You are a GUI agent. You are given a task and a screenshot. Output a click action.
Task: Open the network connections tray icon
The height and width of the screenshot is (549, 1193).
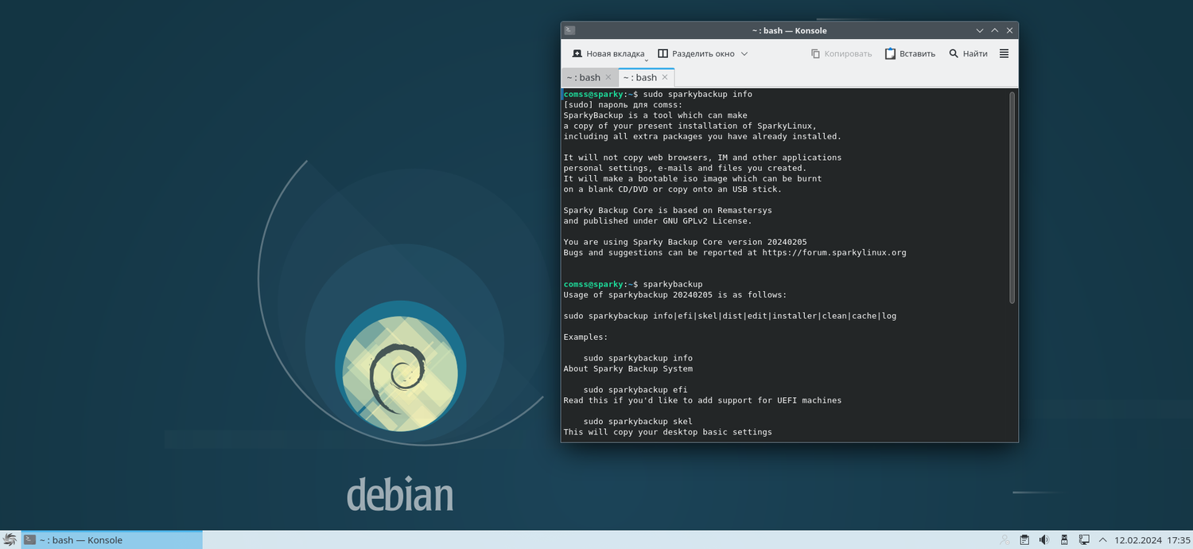1083,539
